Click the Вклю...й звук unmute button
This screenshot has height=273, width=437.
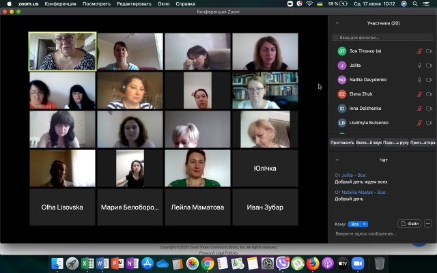[x=369, y=143]
